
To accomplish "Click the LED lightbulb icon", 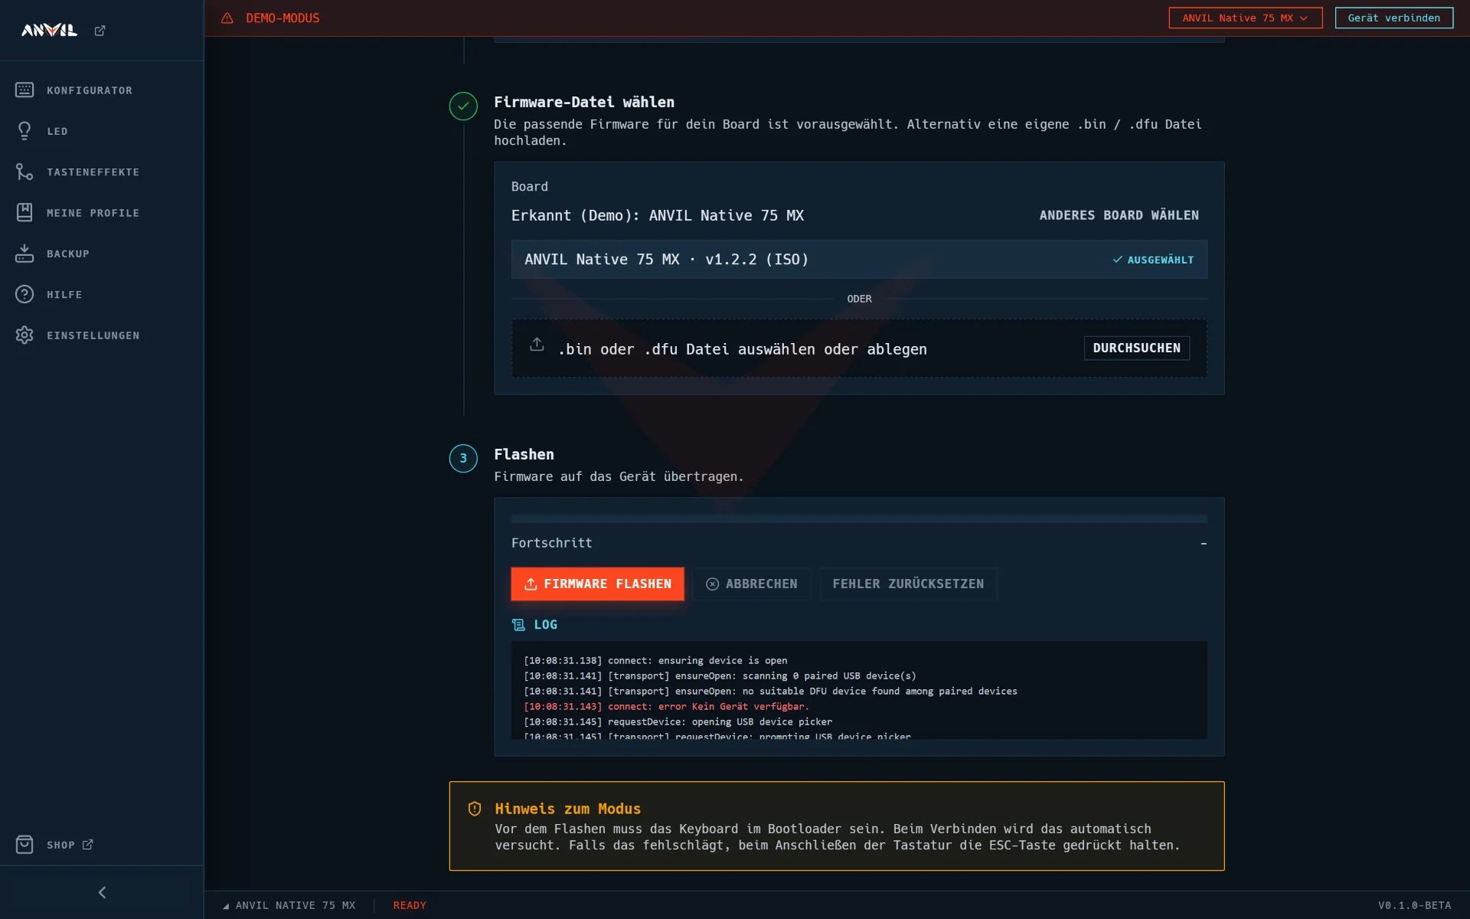I will (x=24, y=131).
